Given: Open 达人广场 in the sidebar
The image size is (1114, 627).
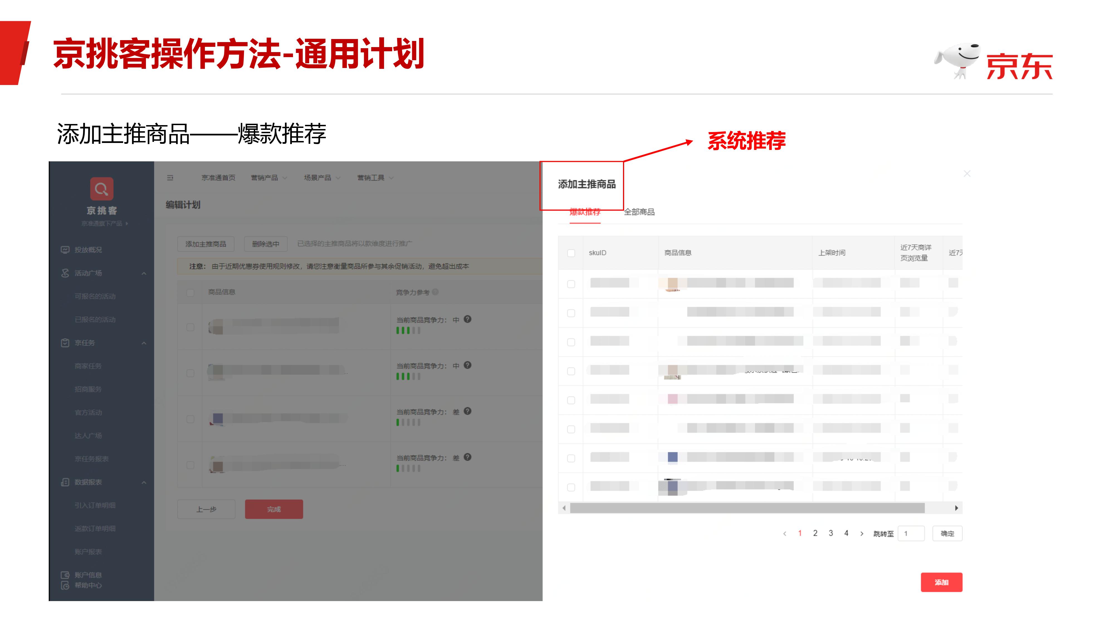Looking at the screenshot, I should (88, 436).
